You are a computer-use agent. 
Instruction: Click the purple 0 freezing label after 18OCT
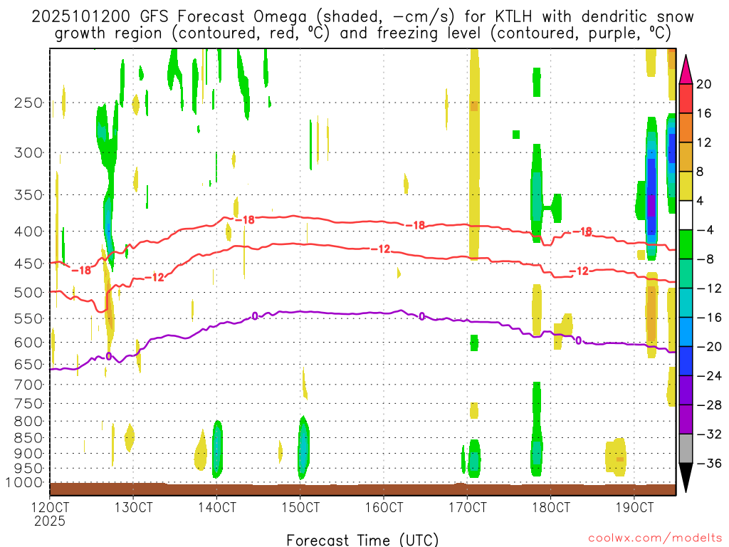578,340
